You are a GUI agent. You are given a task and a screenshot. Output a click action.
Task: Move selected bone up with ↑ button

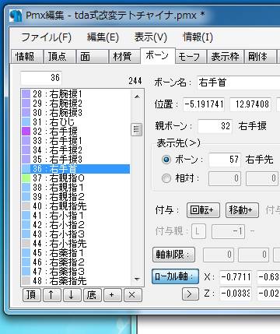51,295
